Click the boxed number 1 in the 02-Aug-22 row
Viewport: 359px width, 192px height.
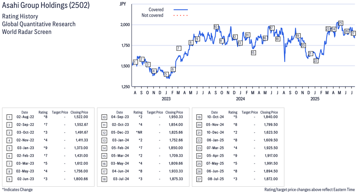(x=9, y=117)
